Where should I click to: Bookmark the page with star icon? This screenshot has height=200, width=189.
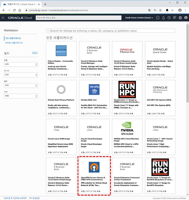pos(160,10)
